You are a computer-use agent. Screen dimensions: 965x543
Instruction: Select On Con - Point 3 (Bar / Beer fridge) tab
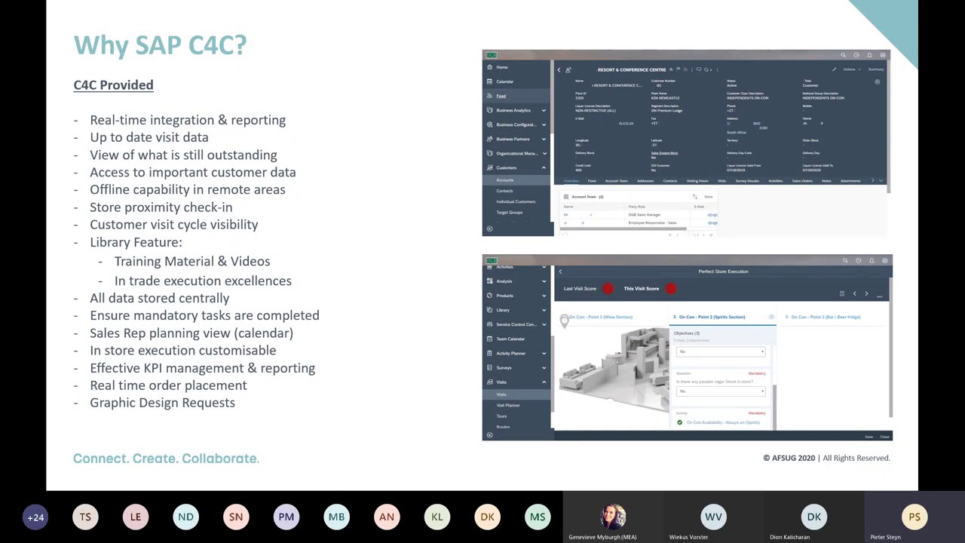[823, 317]
